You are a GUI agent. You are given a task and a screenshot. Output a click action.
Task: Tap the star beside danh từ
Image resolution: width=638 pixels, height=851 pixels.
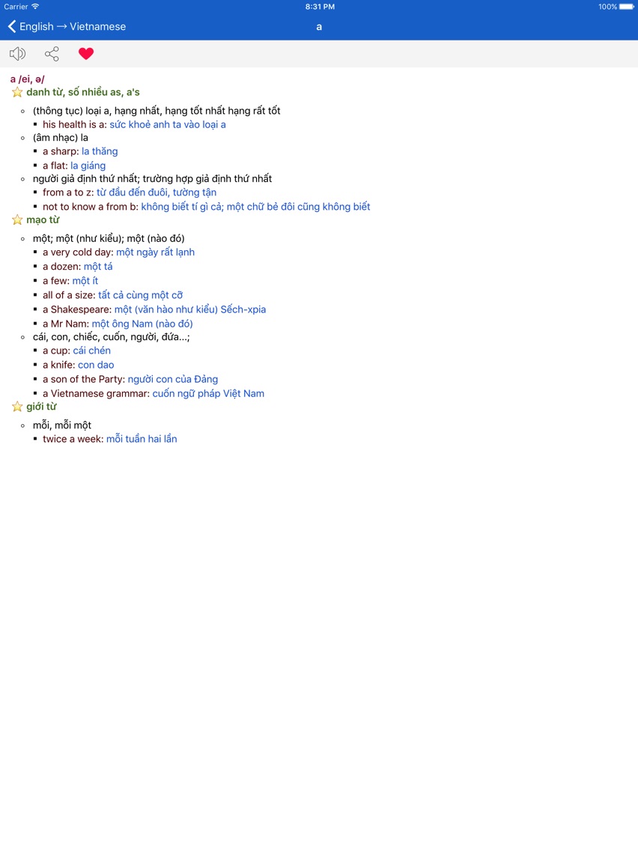pyautogui.click(x=17, y=92)
